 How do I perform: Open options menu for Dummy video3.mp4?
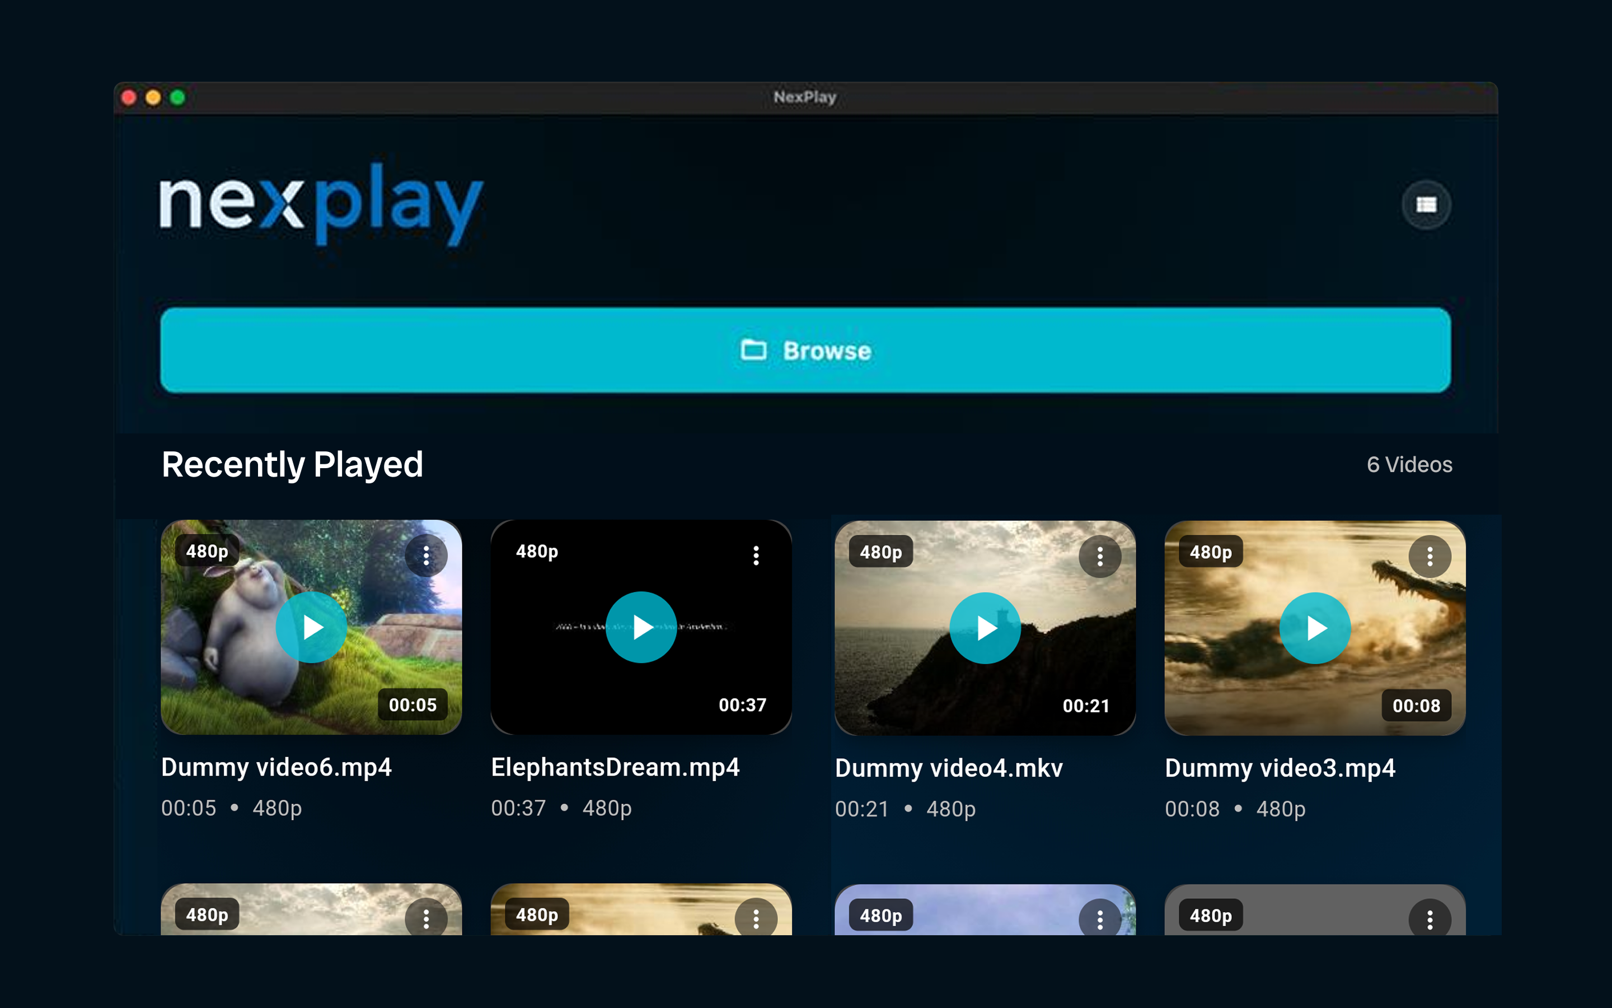pos(1430,557)
